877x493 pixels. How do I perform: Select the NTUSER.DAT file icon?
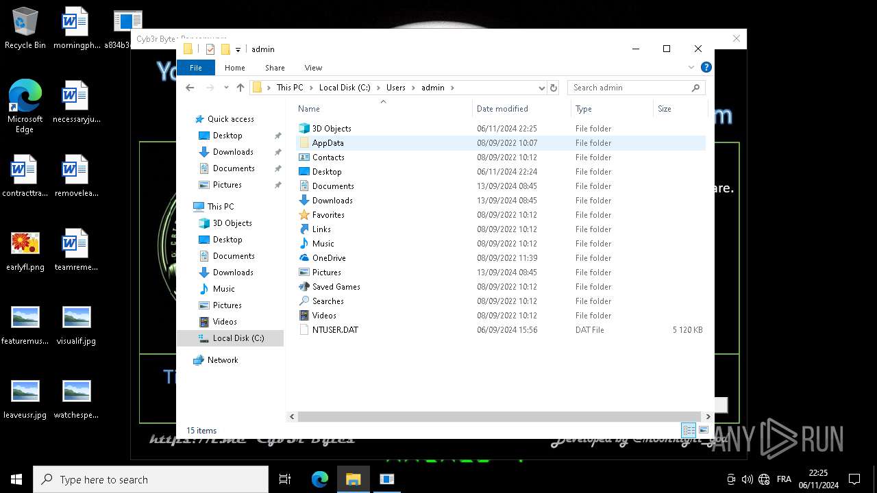coord(304,330)
